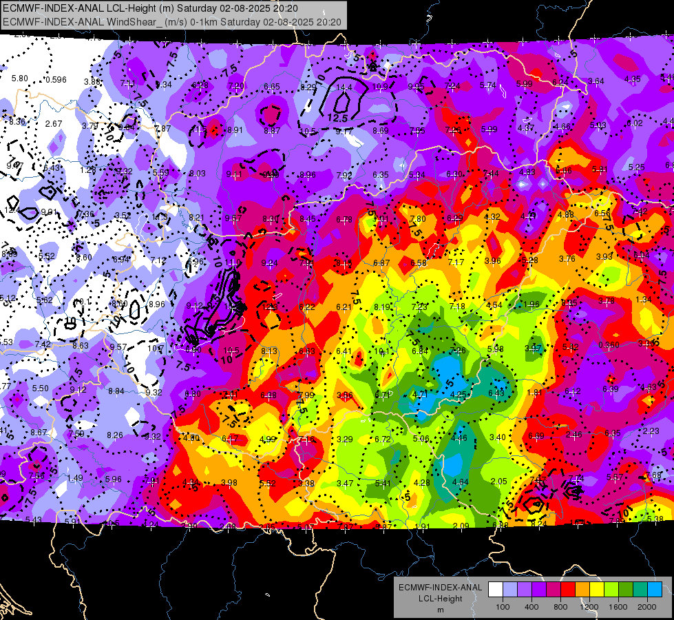Click the grid value '10.9'
The width and height of the screenshot is (674, 620).
click(x=380, y=87)
